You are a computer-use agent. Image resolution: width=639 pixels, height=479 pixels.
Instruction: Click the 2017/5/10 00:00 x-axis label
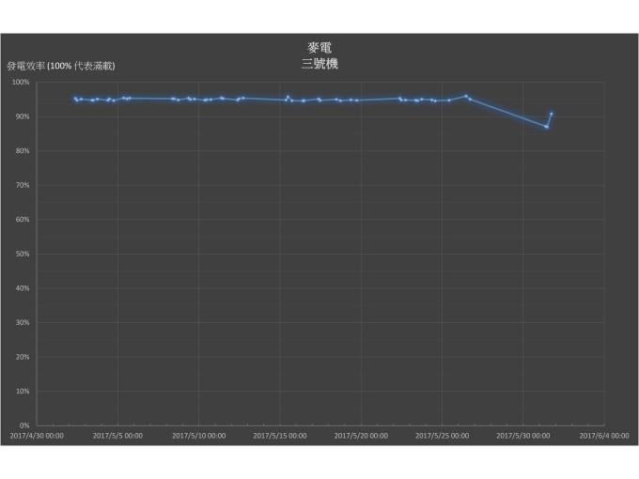click(x=199, y=436)
